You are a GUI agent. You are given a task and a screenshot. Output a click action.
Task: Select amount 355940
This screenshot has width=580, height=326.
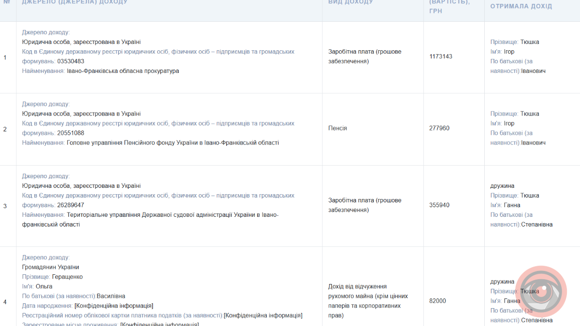[x=439, y=205]
